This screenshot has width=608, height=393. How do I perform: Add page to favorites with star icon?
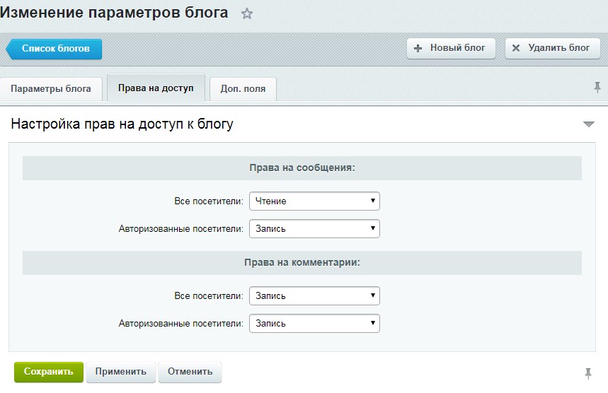click(x=246, y=14)
